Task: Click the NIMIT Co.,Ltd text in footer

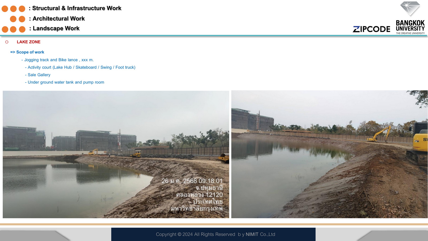Action: [x=260, y=234]
